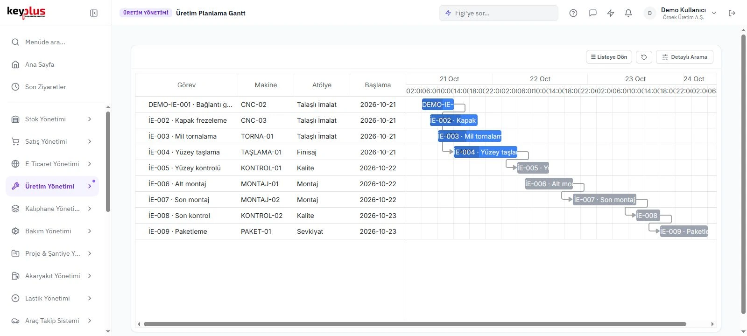Open the Demo Kullanıcı account dropdown
This screenshot has height=336, width=747.
click(680, 13)
